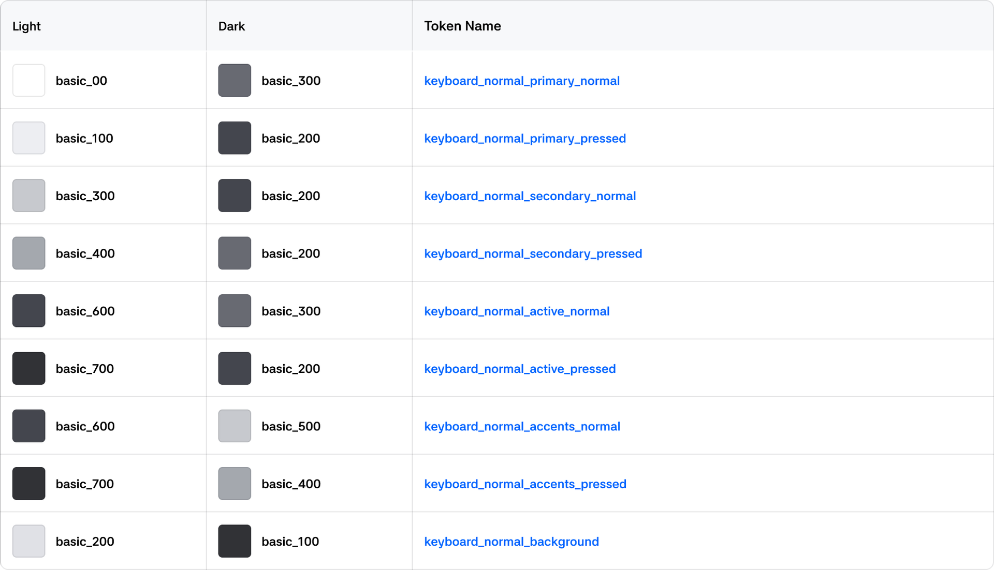Select basic_300 dark swatch in first row
This screenshot has height=570, width=994.
coord(235,80)
